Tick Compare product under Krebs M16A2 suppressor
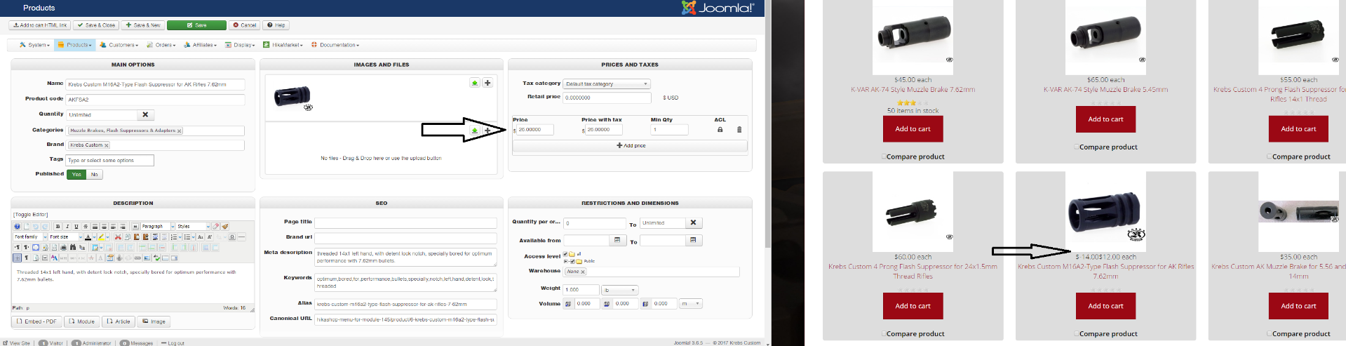Viewport: 1346px width, 346px height. 1076,334
